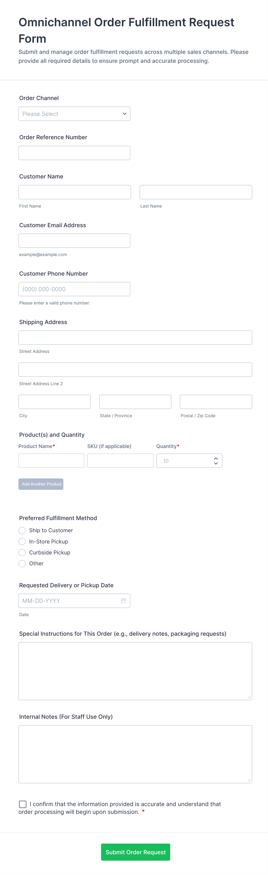268x875 pixels.
Task: Open the Order Channel dropdown
Action: coord(74,114)
